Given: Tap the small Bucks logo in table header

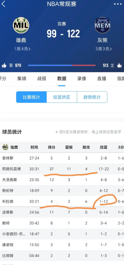Looking at the screenshot, I should 5,147.
